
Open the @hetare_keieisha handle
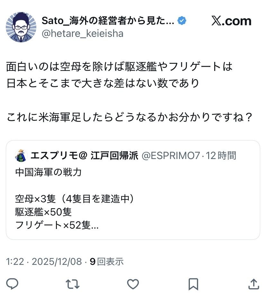tap(83, 34)
